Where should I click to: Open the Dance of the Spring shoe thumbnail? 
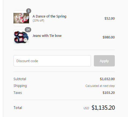pos(21,18)
